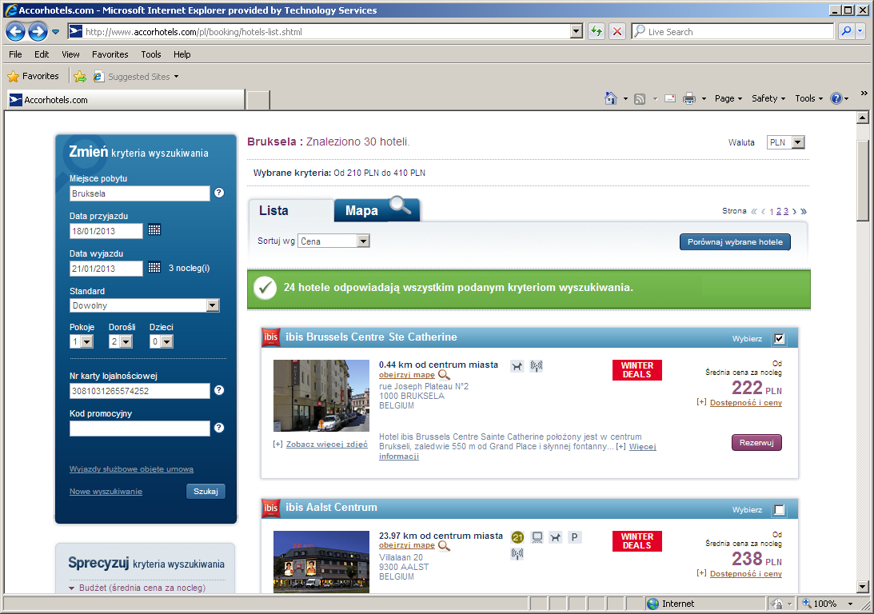Click Porównaj wybrane hotele button
874x614 pixels.
(x=735, y=241)
